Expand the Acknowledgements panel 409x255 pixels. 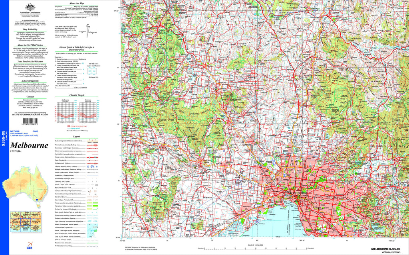click(x=30, y=80)
